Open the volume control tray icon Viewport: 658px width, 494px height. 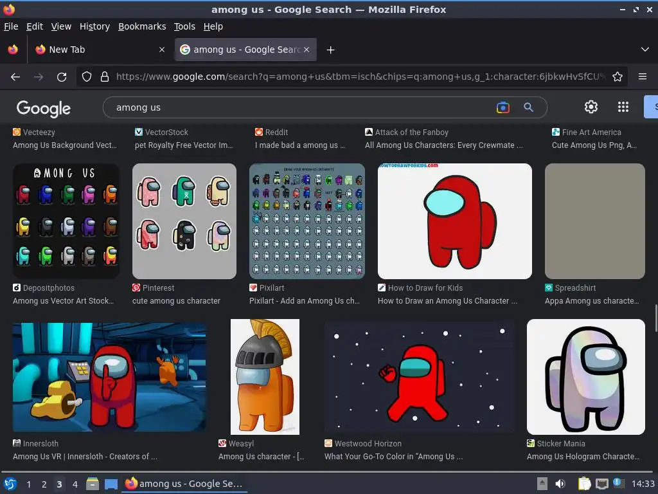[x=560, y=484]
